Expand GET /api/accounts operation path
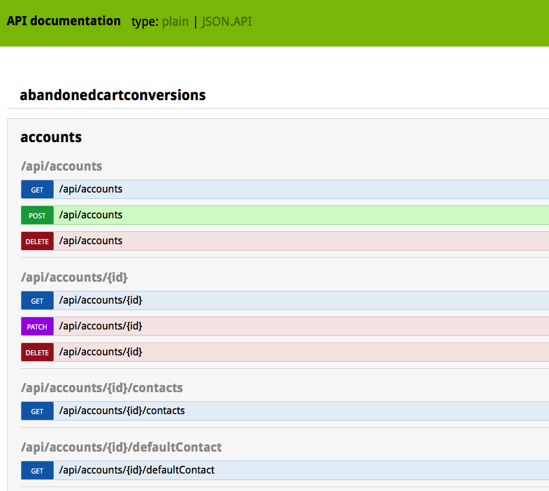The width and height of the screenshot is (549, 491). point(90,189)
